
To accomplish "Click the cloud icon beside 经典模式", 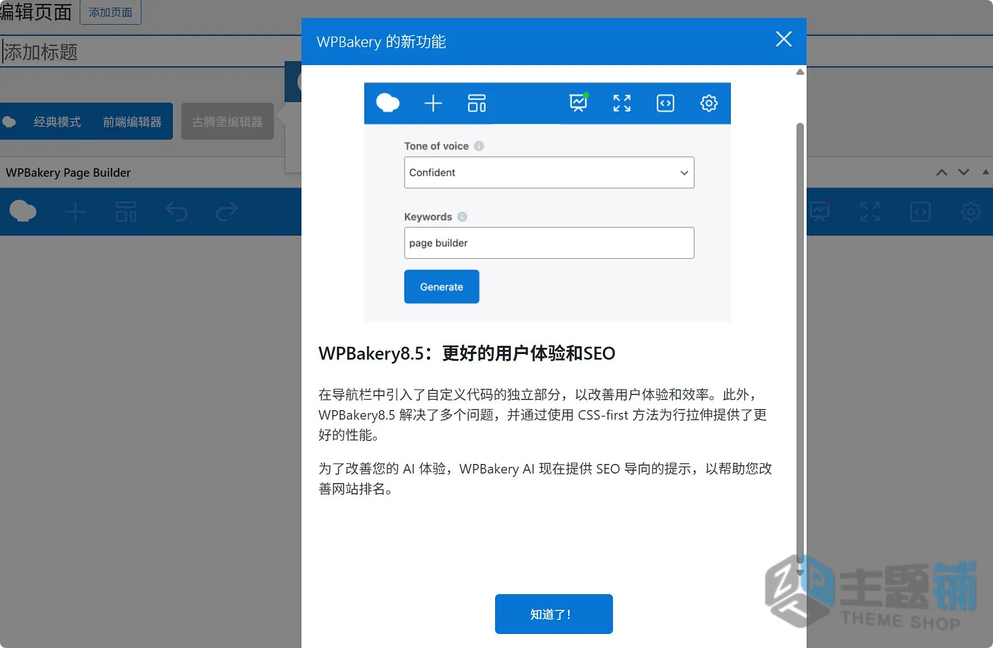I will [9, 122].
